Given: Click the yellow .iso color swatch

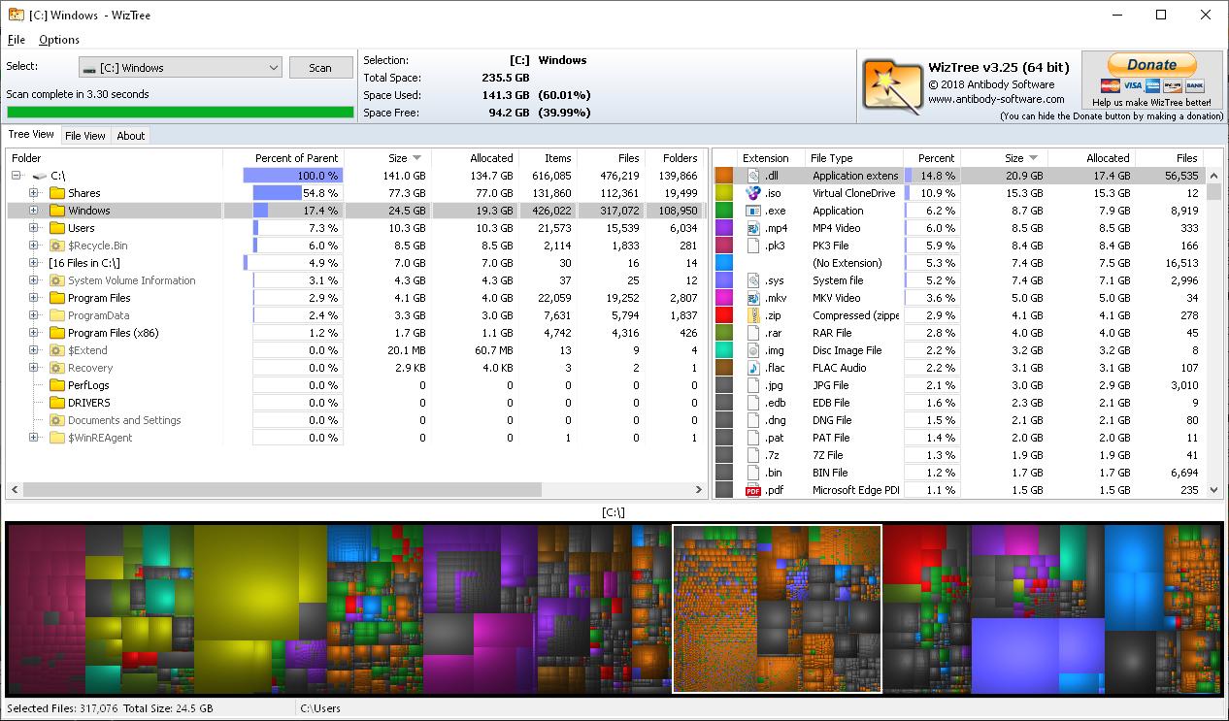Looking at the screenshot, I should (724, 193).
